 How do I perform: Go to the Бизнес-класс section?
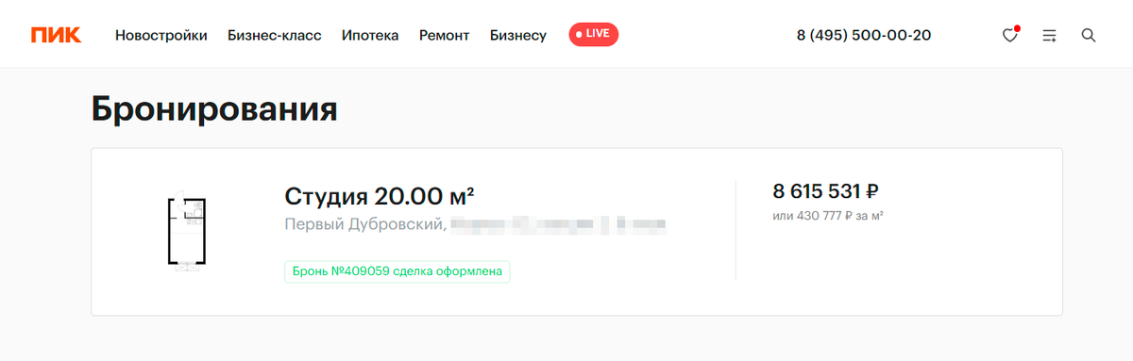click(275, 35)
